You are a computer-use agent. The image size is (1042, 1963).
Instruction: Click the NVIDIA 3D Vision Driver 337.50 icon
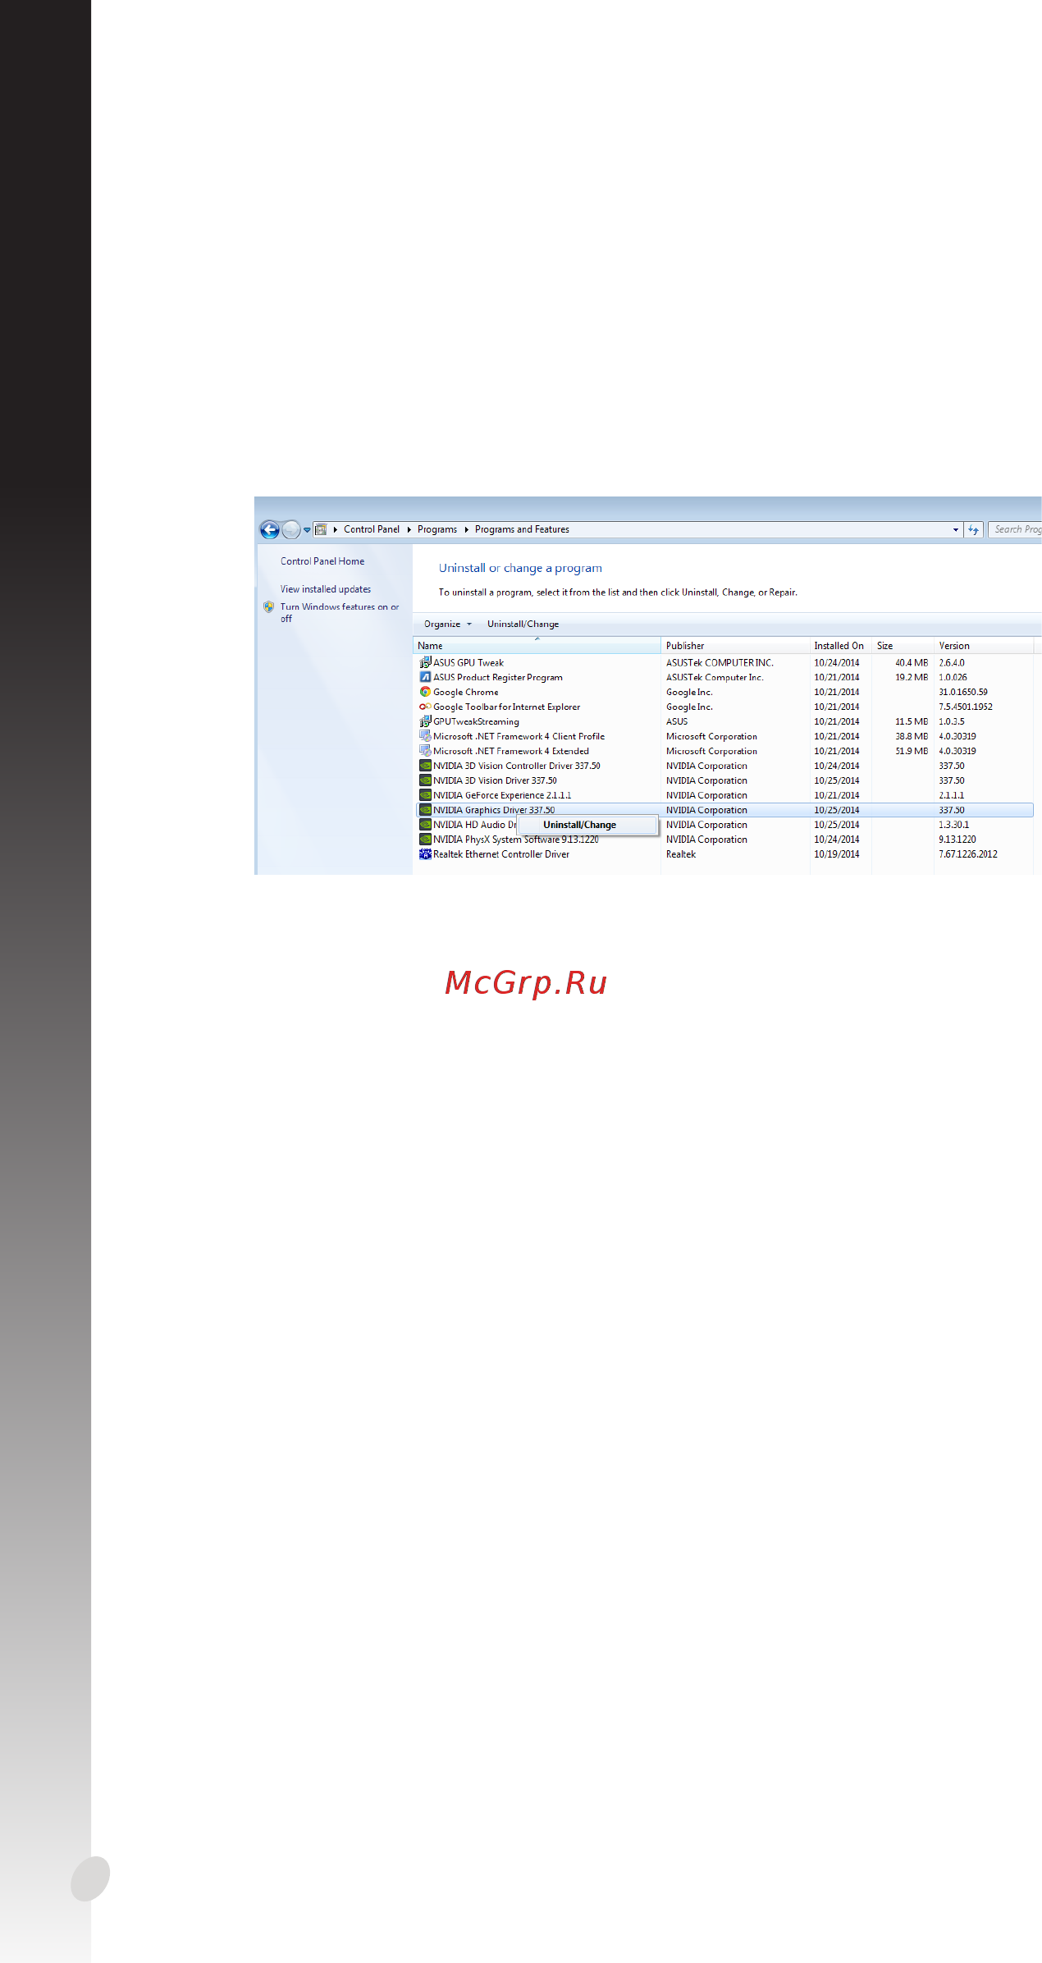[x=425, y=780]
